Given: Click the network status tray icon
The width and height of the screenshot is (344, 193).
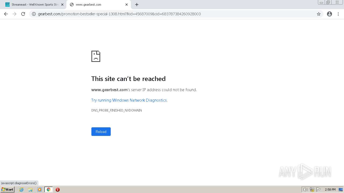Looking at the screenshot, I should click(x=312, y=190).
